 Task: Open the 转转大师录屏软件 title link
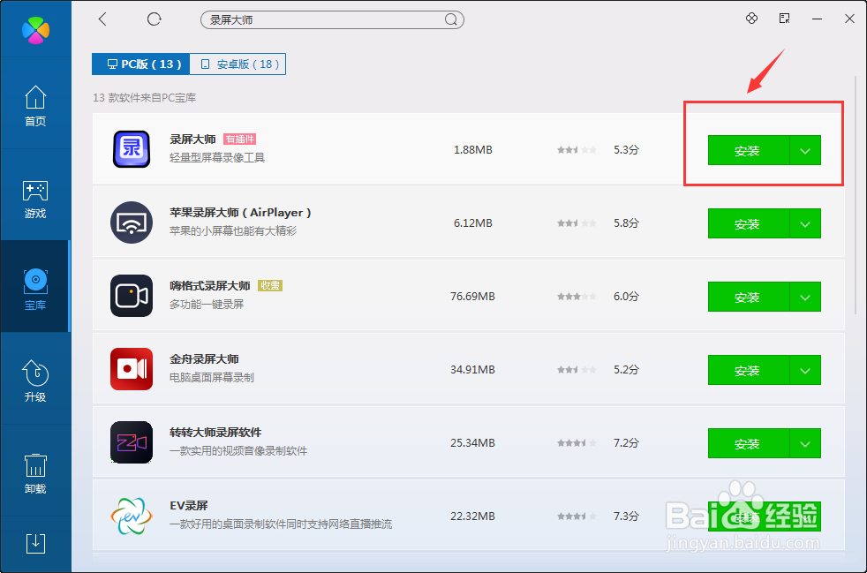pos(215,433)
